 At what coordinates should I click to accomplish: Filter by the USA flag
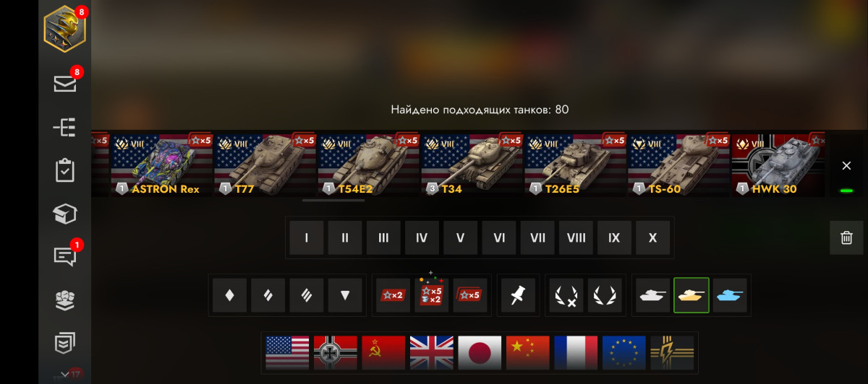point(287,352)
